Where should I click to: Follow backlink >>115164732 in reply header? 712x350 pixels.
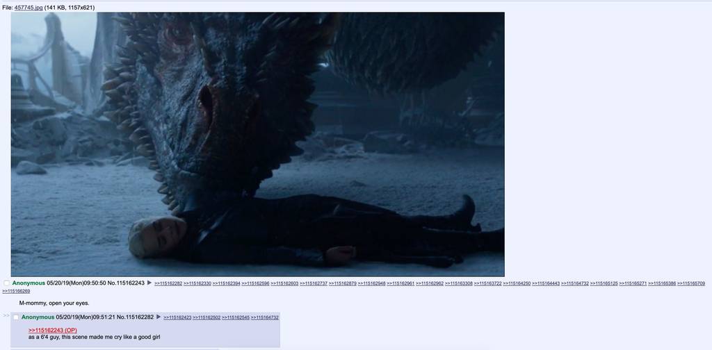coord(265,317)
